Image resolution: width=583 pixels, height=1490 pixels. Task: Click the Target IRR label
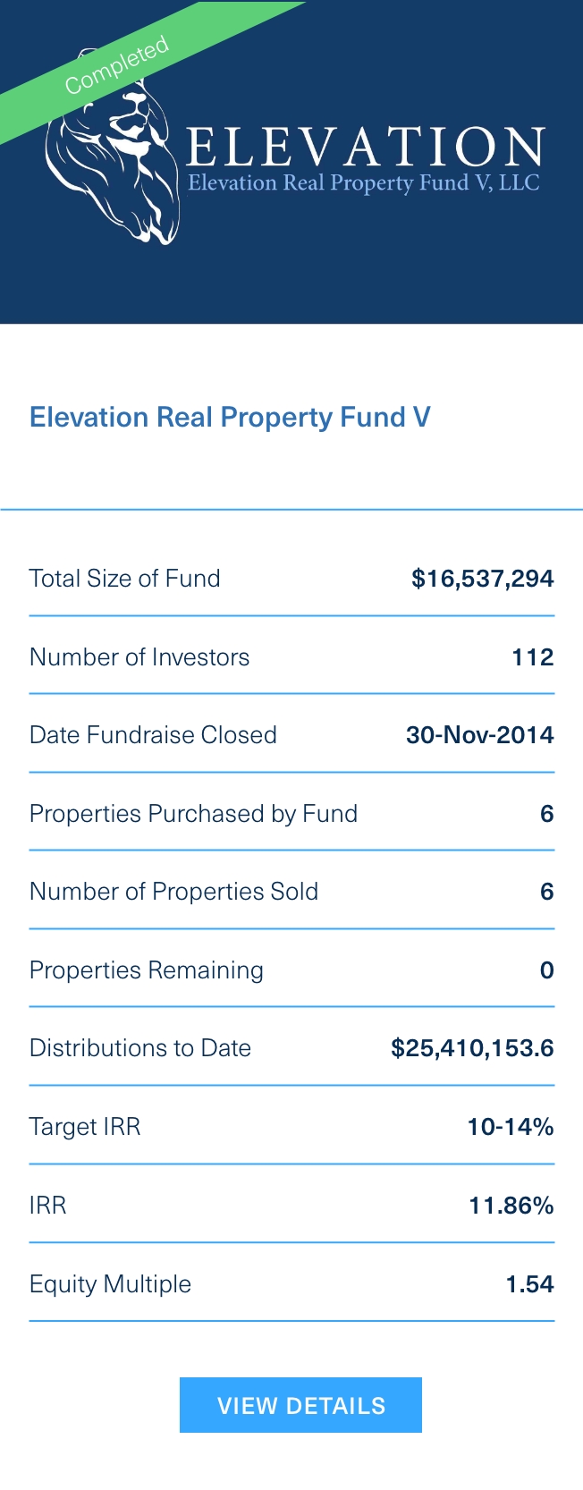pos(85,1127)
